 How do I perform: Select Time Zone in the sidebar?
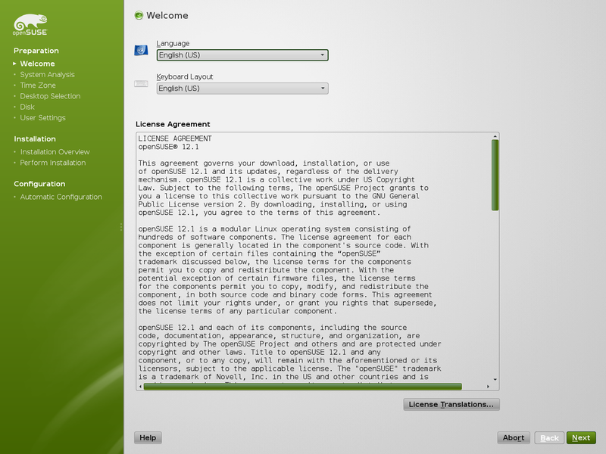pos(38,86)
